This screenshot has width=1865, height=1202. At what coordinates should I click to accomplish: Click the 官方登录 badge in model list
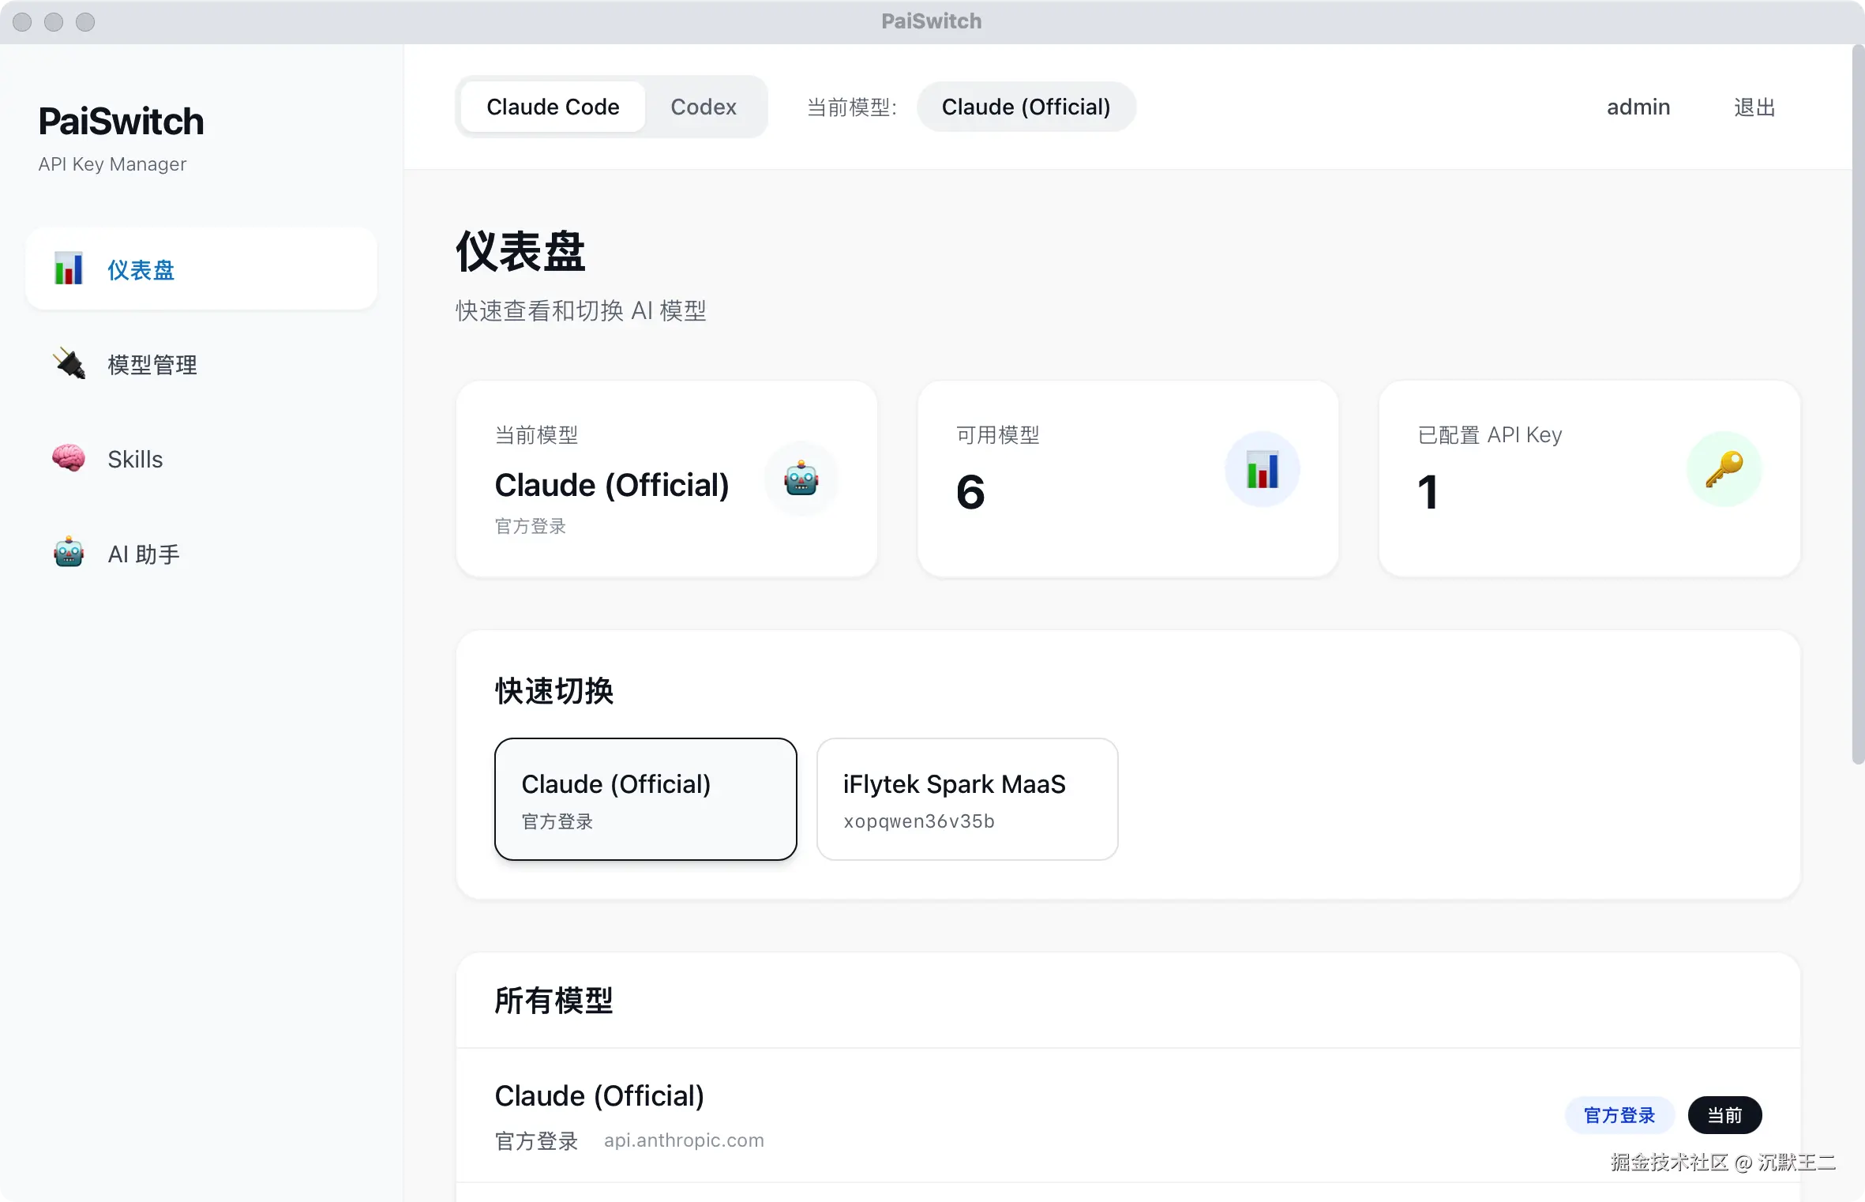[x=1619, y=1115]
